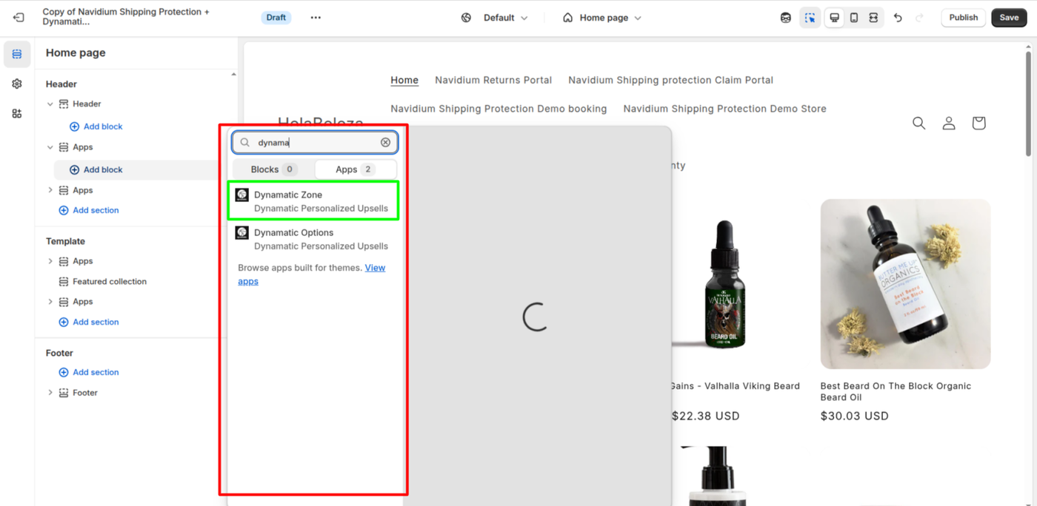Switch to the Apps tab
1037x506 pixels.
356,169
